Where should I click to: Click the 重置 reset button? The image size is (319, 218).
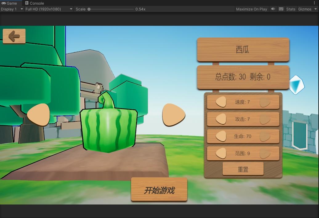(243, 169)
